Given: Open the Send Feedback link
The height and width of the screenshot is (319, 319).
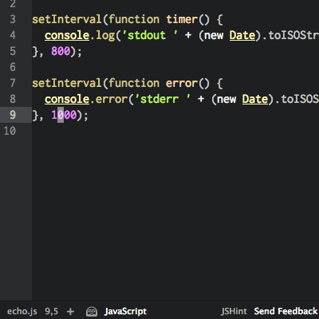Looking at the screenshot, I should [x=286, y=311].
